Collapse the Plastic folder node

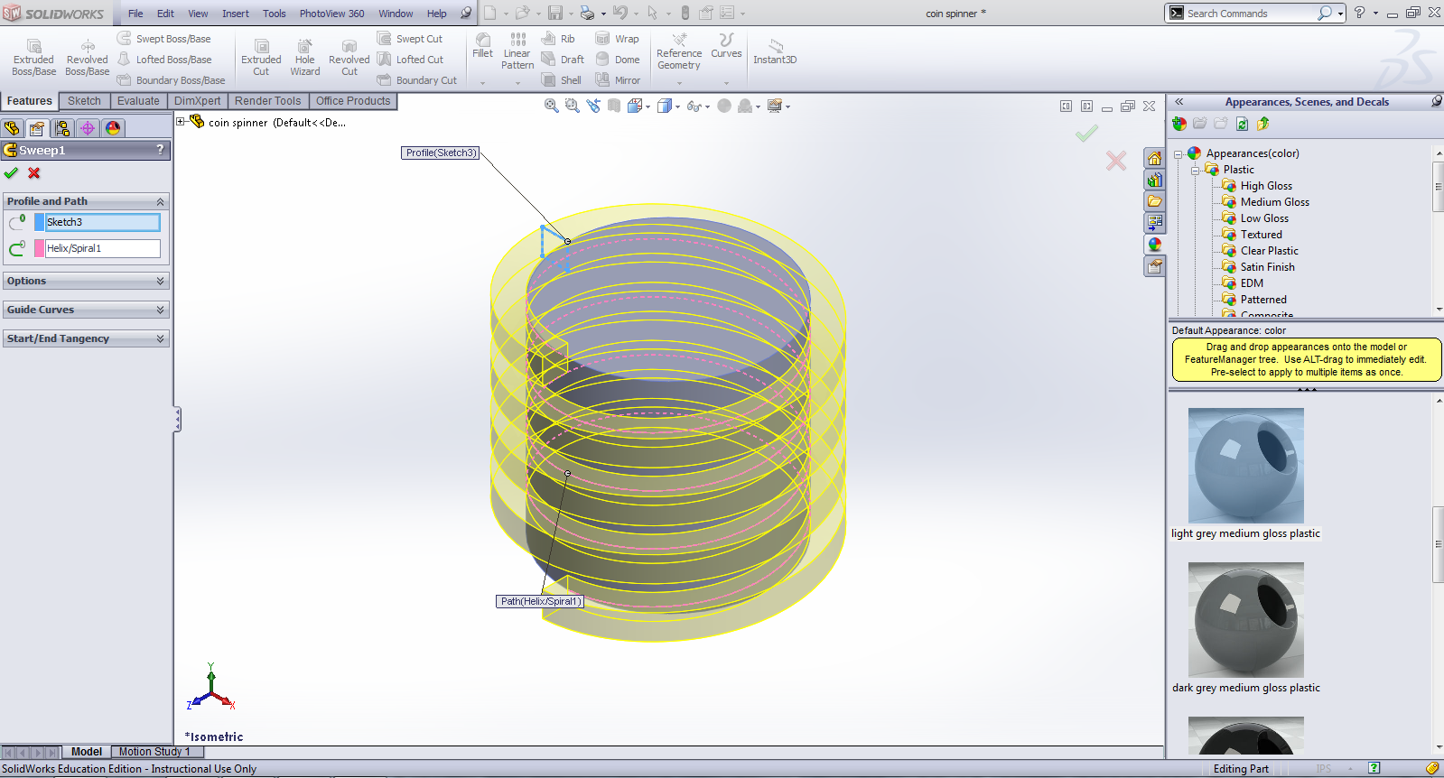click(1195, 171)
